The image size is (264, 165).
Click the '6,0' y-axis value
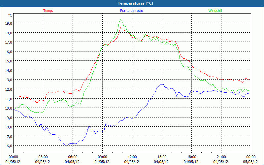click(x=10, y=146)
